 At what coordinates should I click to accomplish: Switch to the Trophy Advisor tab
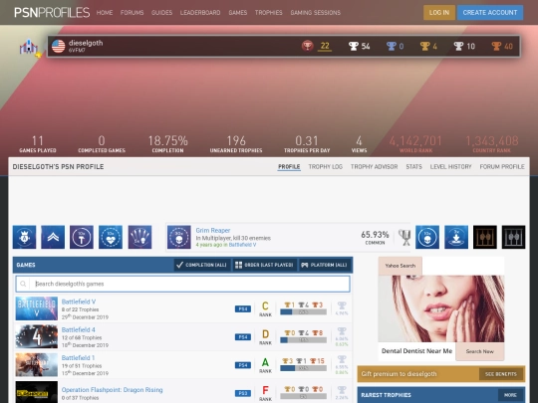click(375, 167)
